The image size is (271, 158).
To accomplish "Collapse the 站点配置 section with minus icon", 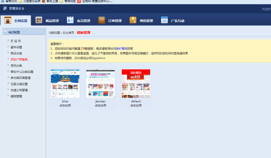I will pyautogui.click(x=5, y=31).
